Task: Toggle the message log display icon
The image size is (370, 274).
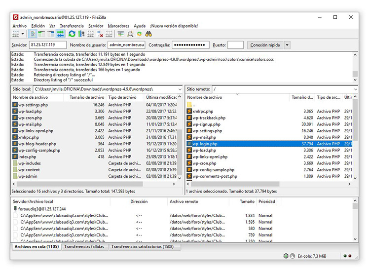Action: (33, 34)
